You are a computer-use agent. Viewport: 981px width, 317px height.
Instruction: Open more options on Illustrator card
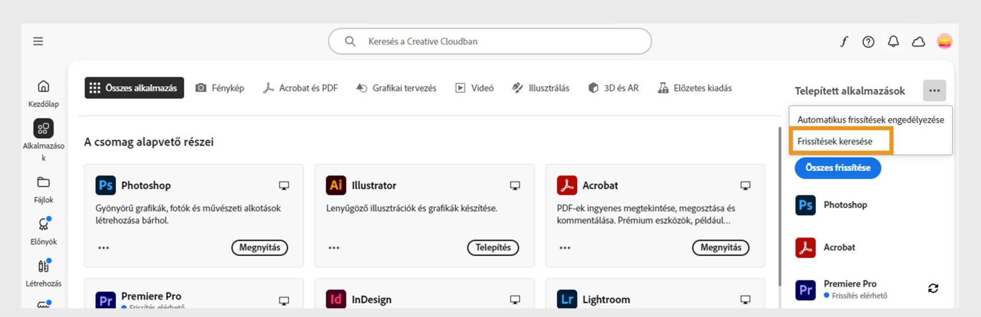click(x=334, y=248)
